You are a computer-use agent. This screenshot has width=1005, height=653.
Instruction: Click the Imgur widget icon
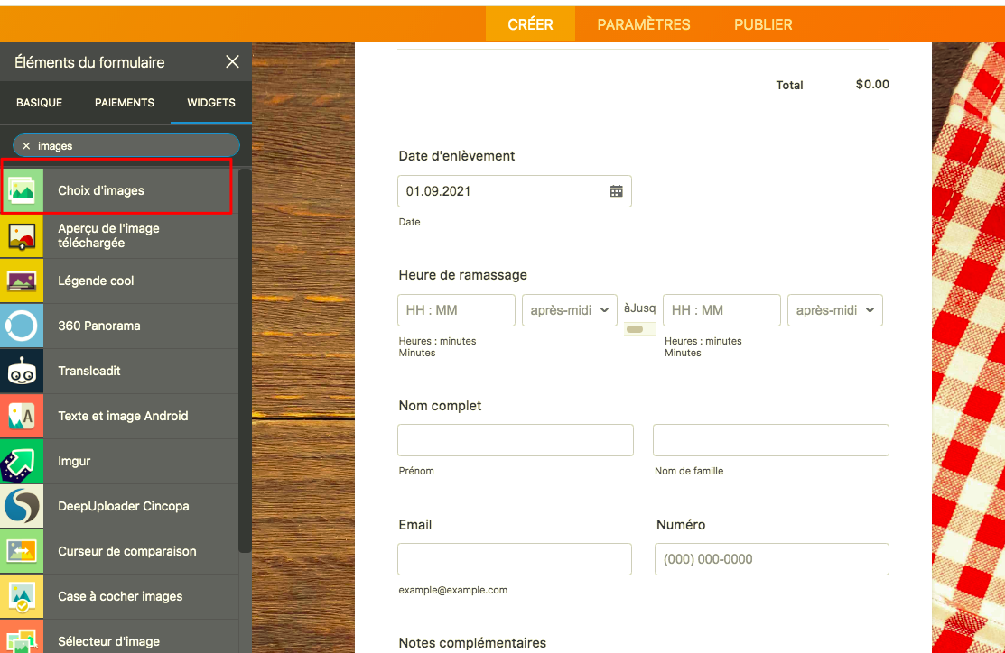point(22,461)
